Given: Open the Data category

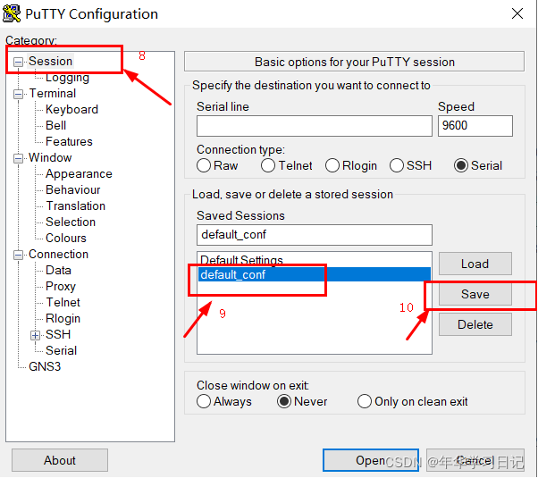Looking at the screenshot, I should tap(58, 271).
